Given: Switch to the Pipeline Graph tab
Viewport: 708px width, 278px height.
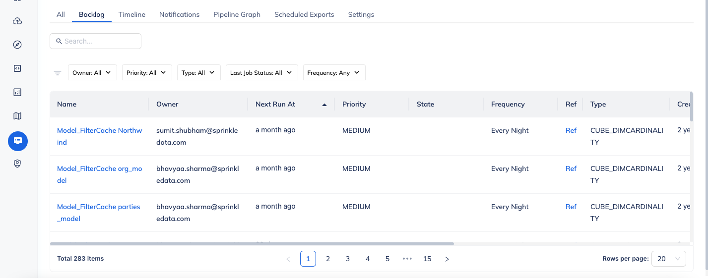Looking at the screenshot, I should click(x=237, y=14).
